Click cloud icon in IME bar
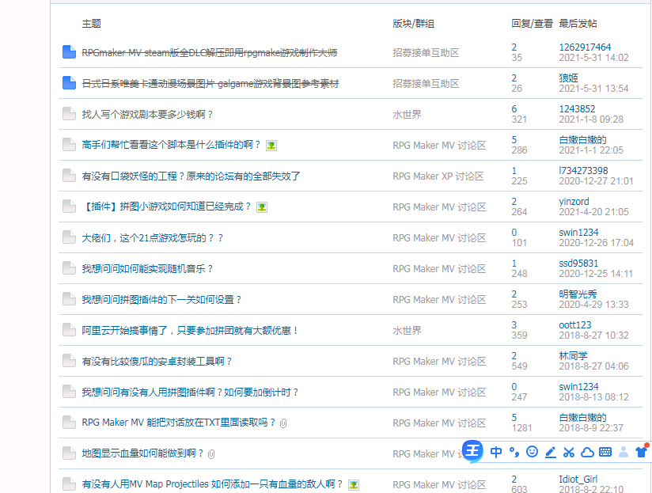652x493 pixels. (587, 453)
